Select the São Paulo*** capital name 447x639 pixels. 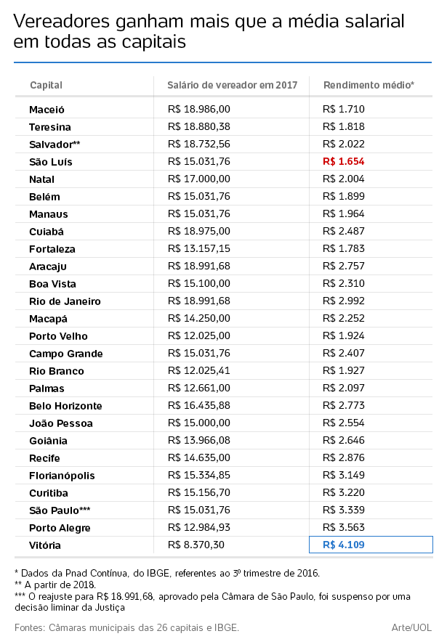click(x=60, y=510)
